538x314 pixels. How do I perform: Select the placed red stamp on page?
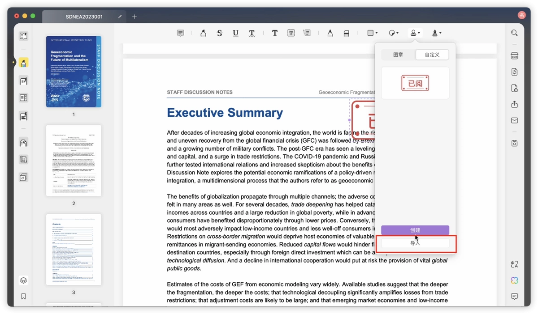363,120
